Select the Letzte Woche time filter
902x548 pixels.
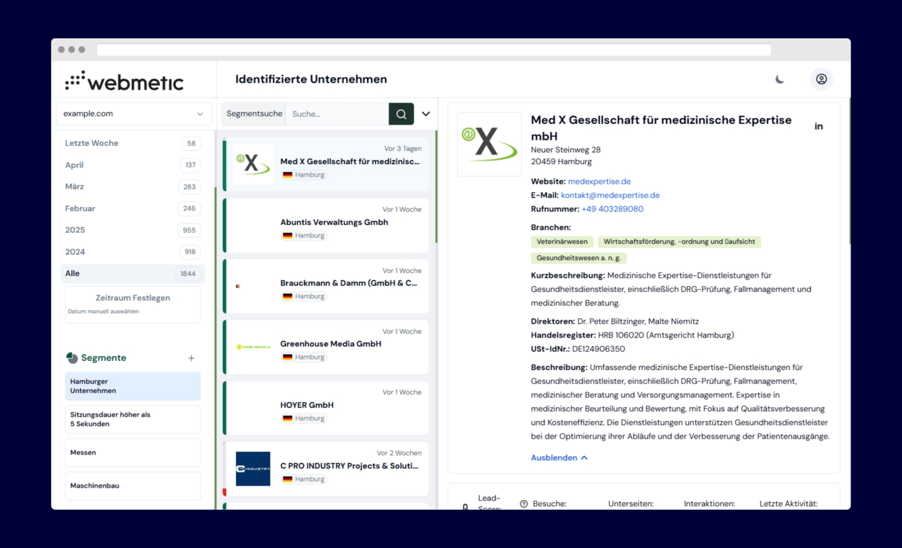coord(92,143)
